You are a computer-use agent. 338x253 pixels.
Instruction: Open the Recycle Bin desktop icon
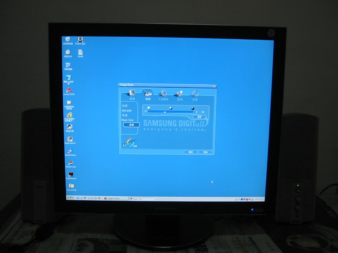[68, 41]
